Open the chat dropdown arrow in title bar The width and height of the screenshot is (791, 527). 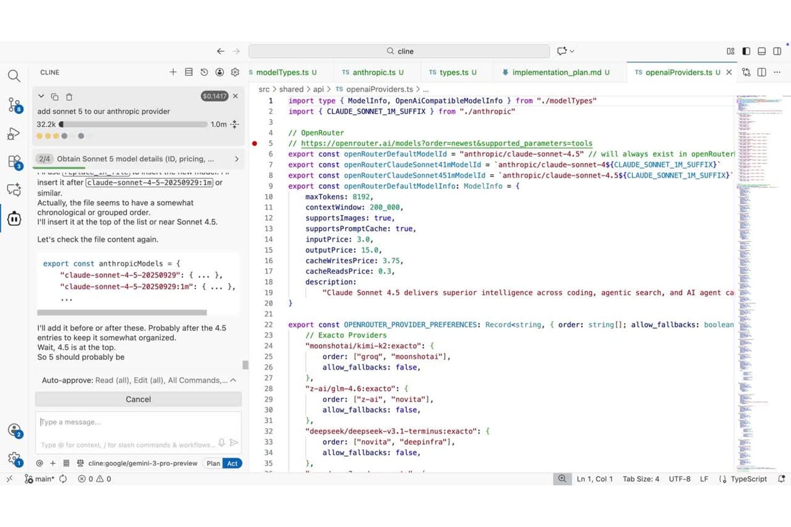(572, 51)
